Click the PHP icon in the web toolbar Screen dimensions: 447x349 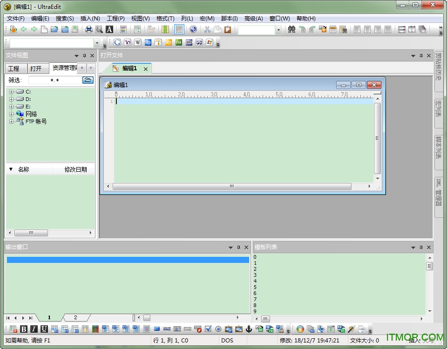coord(189,42)
